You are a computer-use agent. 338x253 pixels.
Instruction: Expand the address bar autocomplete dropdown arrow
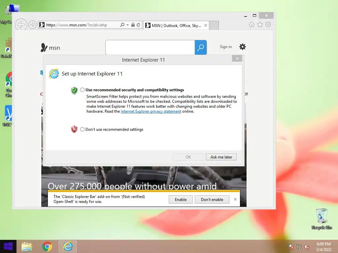pos(128,25)
